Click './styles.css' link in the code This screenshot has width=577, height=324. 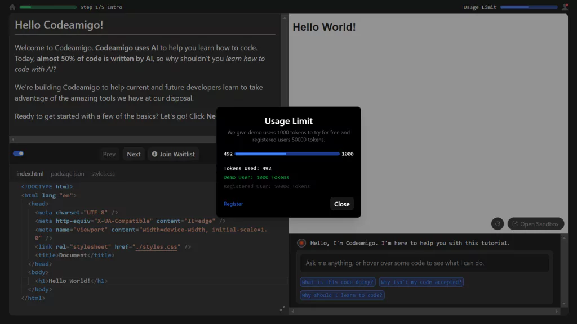point(157,246)
